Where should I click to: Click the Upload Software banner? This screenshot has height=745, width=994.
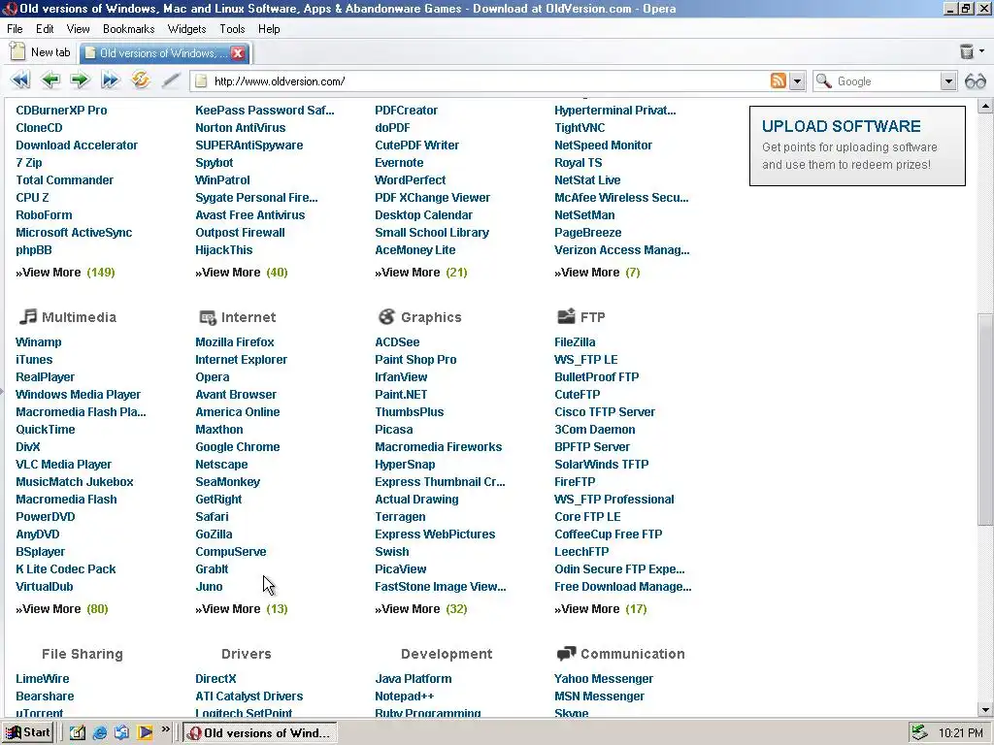point(857,146)
